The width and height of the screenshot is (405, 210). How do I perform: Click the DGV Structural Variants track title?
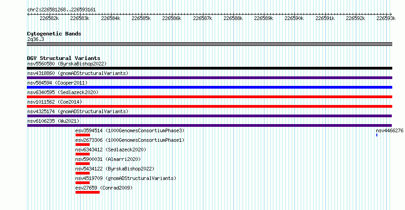click(x=64, y=58)
